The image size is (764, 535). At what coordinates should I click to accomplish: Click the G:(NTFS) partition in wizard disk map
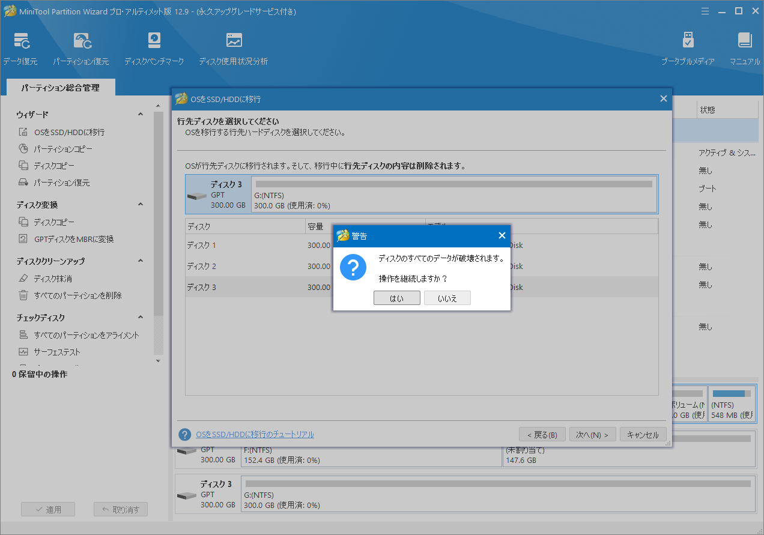point(454,195)
